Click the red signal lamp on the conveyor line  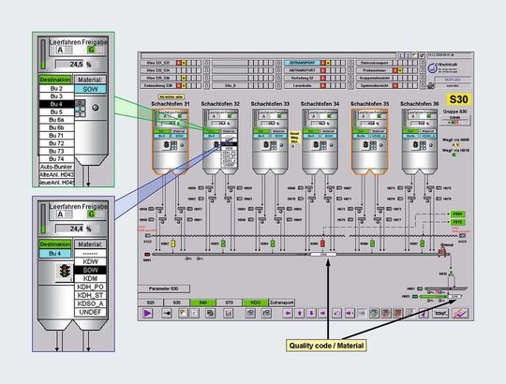[x=322, y=244]
